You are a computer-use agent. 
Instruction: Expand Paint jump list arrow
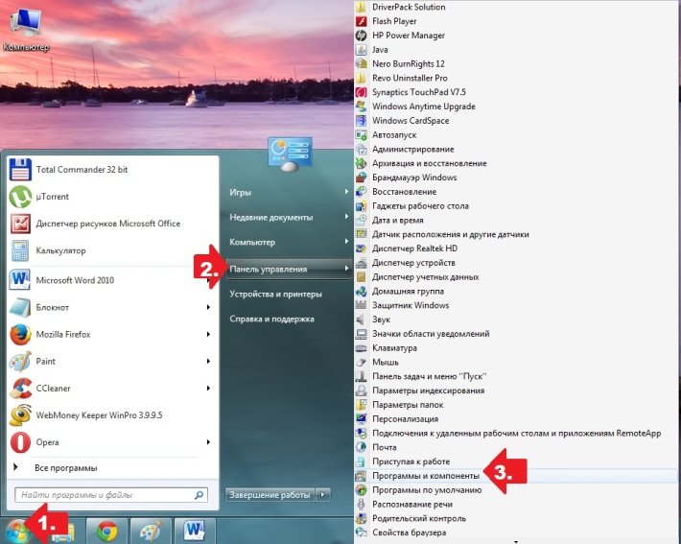[208, 361]
